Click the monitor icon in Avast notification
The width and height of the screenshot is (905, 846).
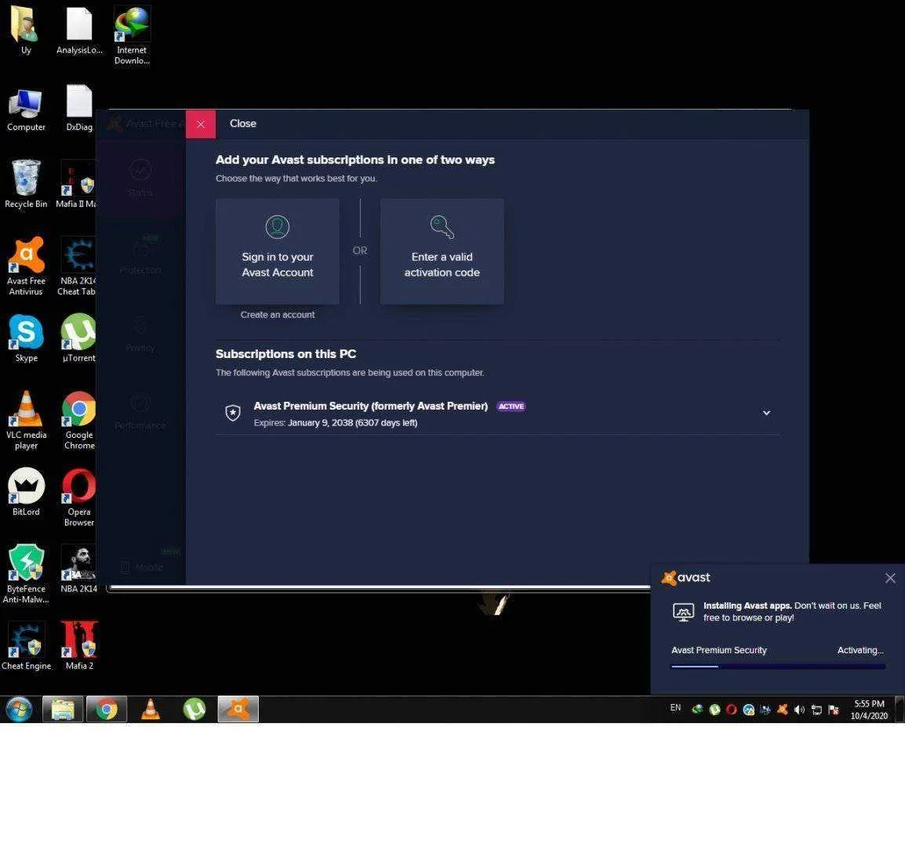[x=683, y=612]
